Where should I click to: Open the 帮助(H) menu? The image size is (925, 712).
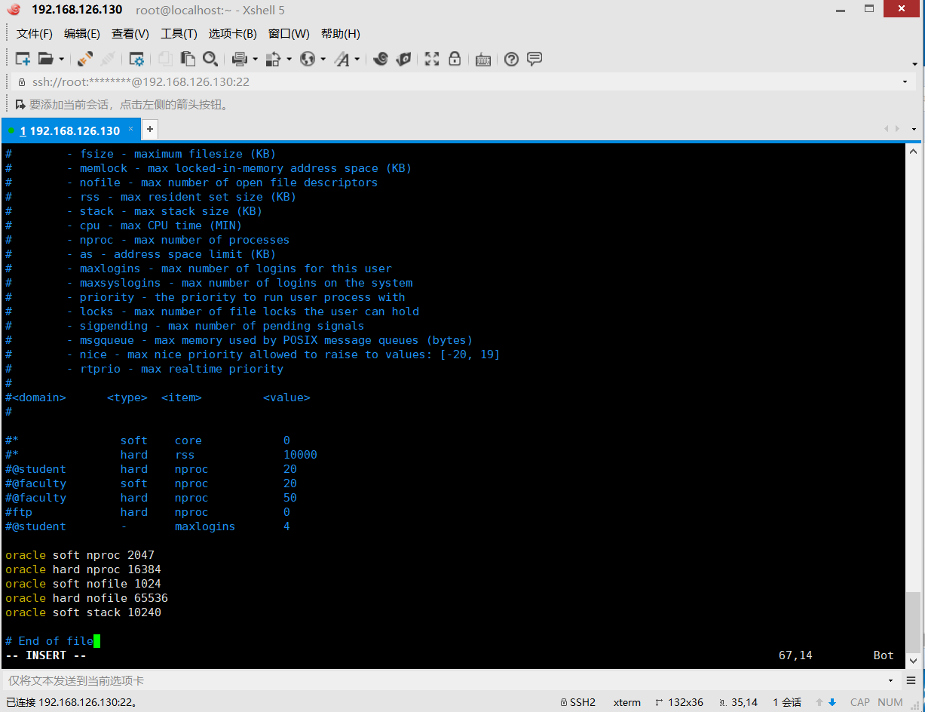[x=341, y=34]
